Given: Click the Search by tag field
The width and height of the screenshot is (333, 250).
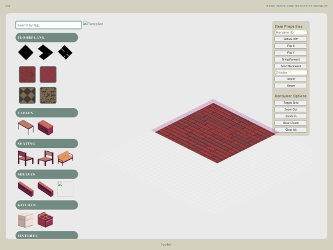Looking at the screenshot, I should 49,25.
